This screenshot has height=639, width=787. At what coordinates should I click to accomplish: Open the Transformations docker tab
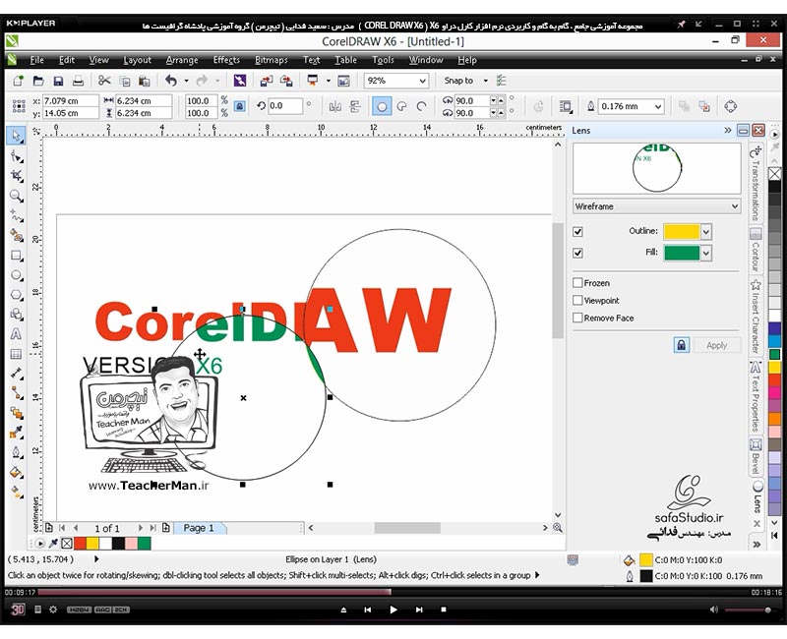pos(756,183)
